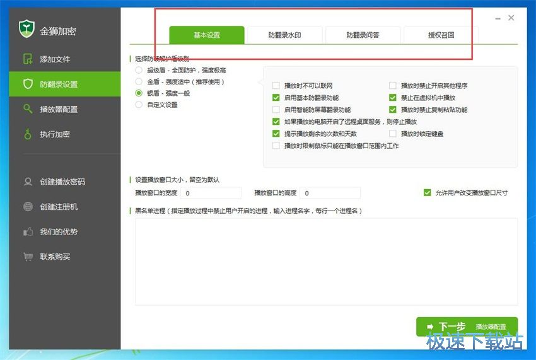The width and height of the screenshot is (536, 360).
Task: Click the 我们的优势 thumbs-up icon
Action: 28,231
